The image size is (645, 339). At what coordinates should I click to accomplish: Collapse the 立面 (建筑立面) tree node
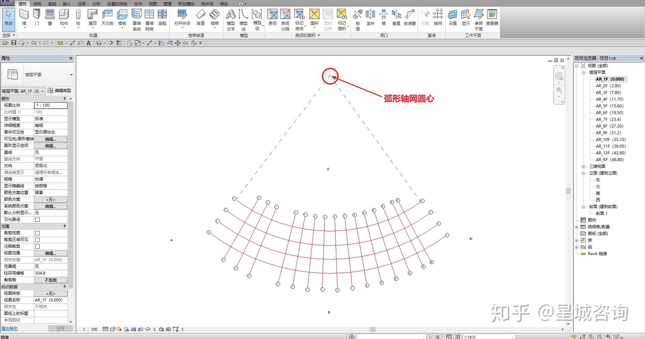coord(584,173)
